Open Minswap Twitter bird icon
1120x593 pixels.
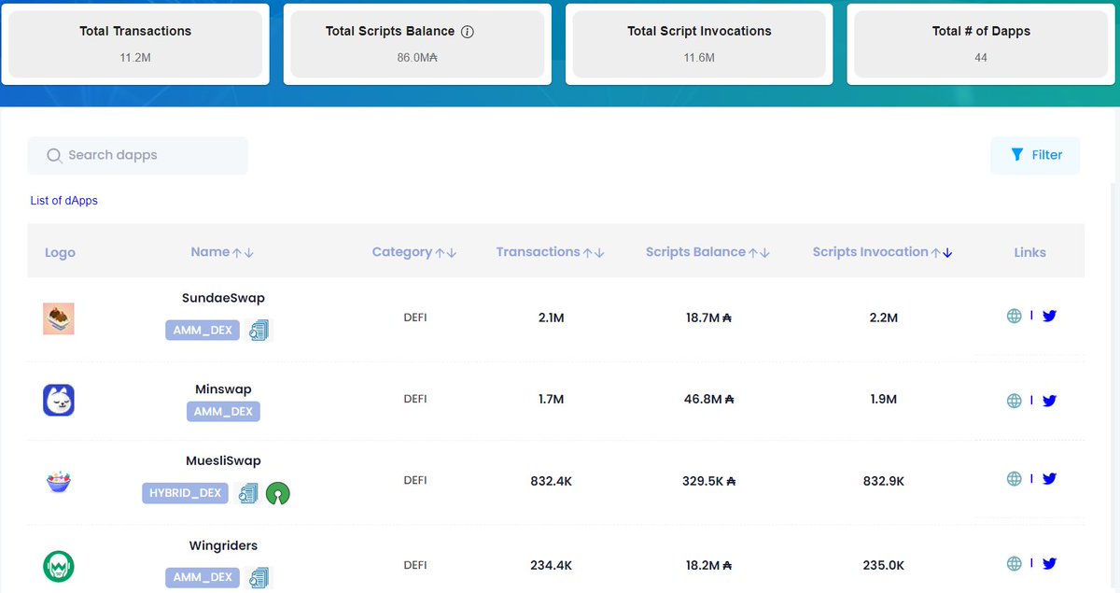1049,401
